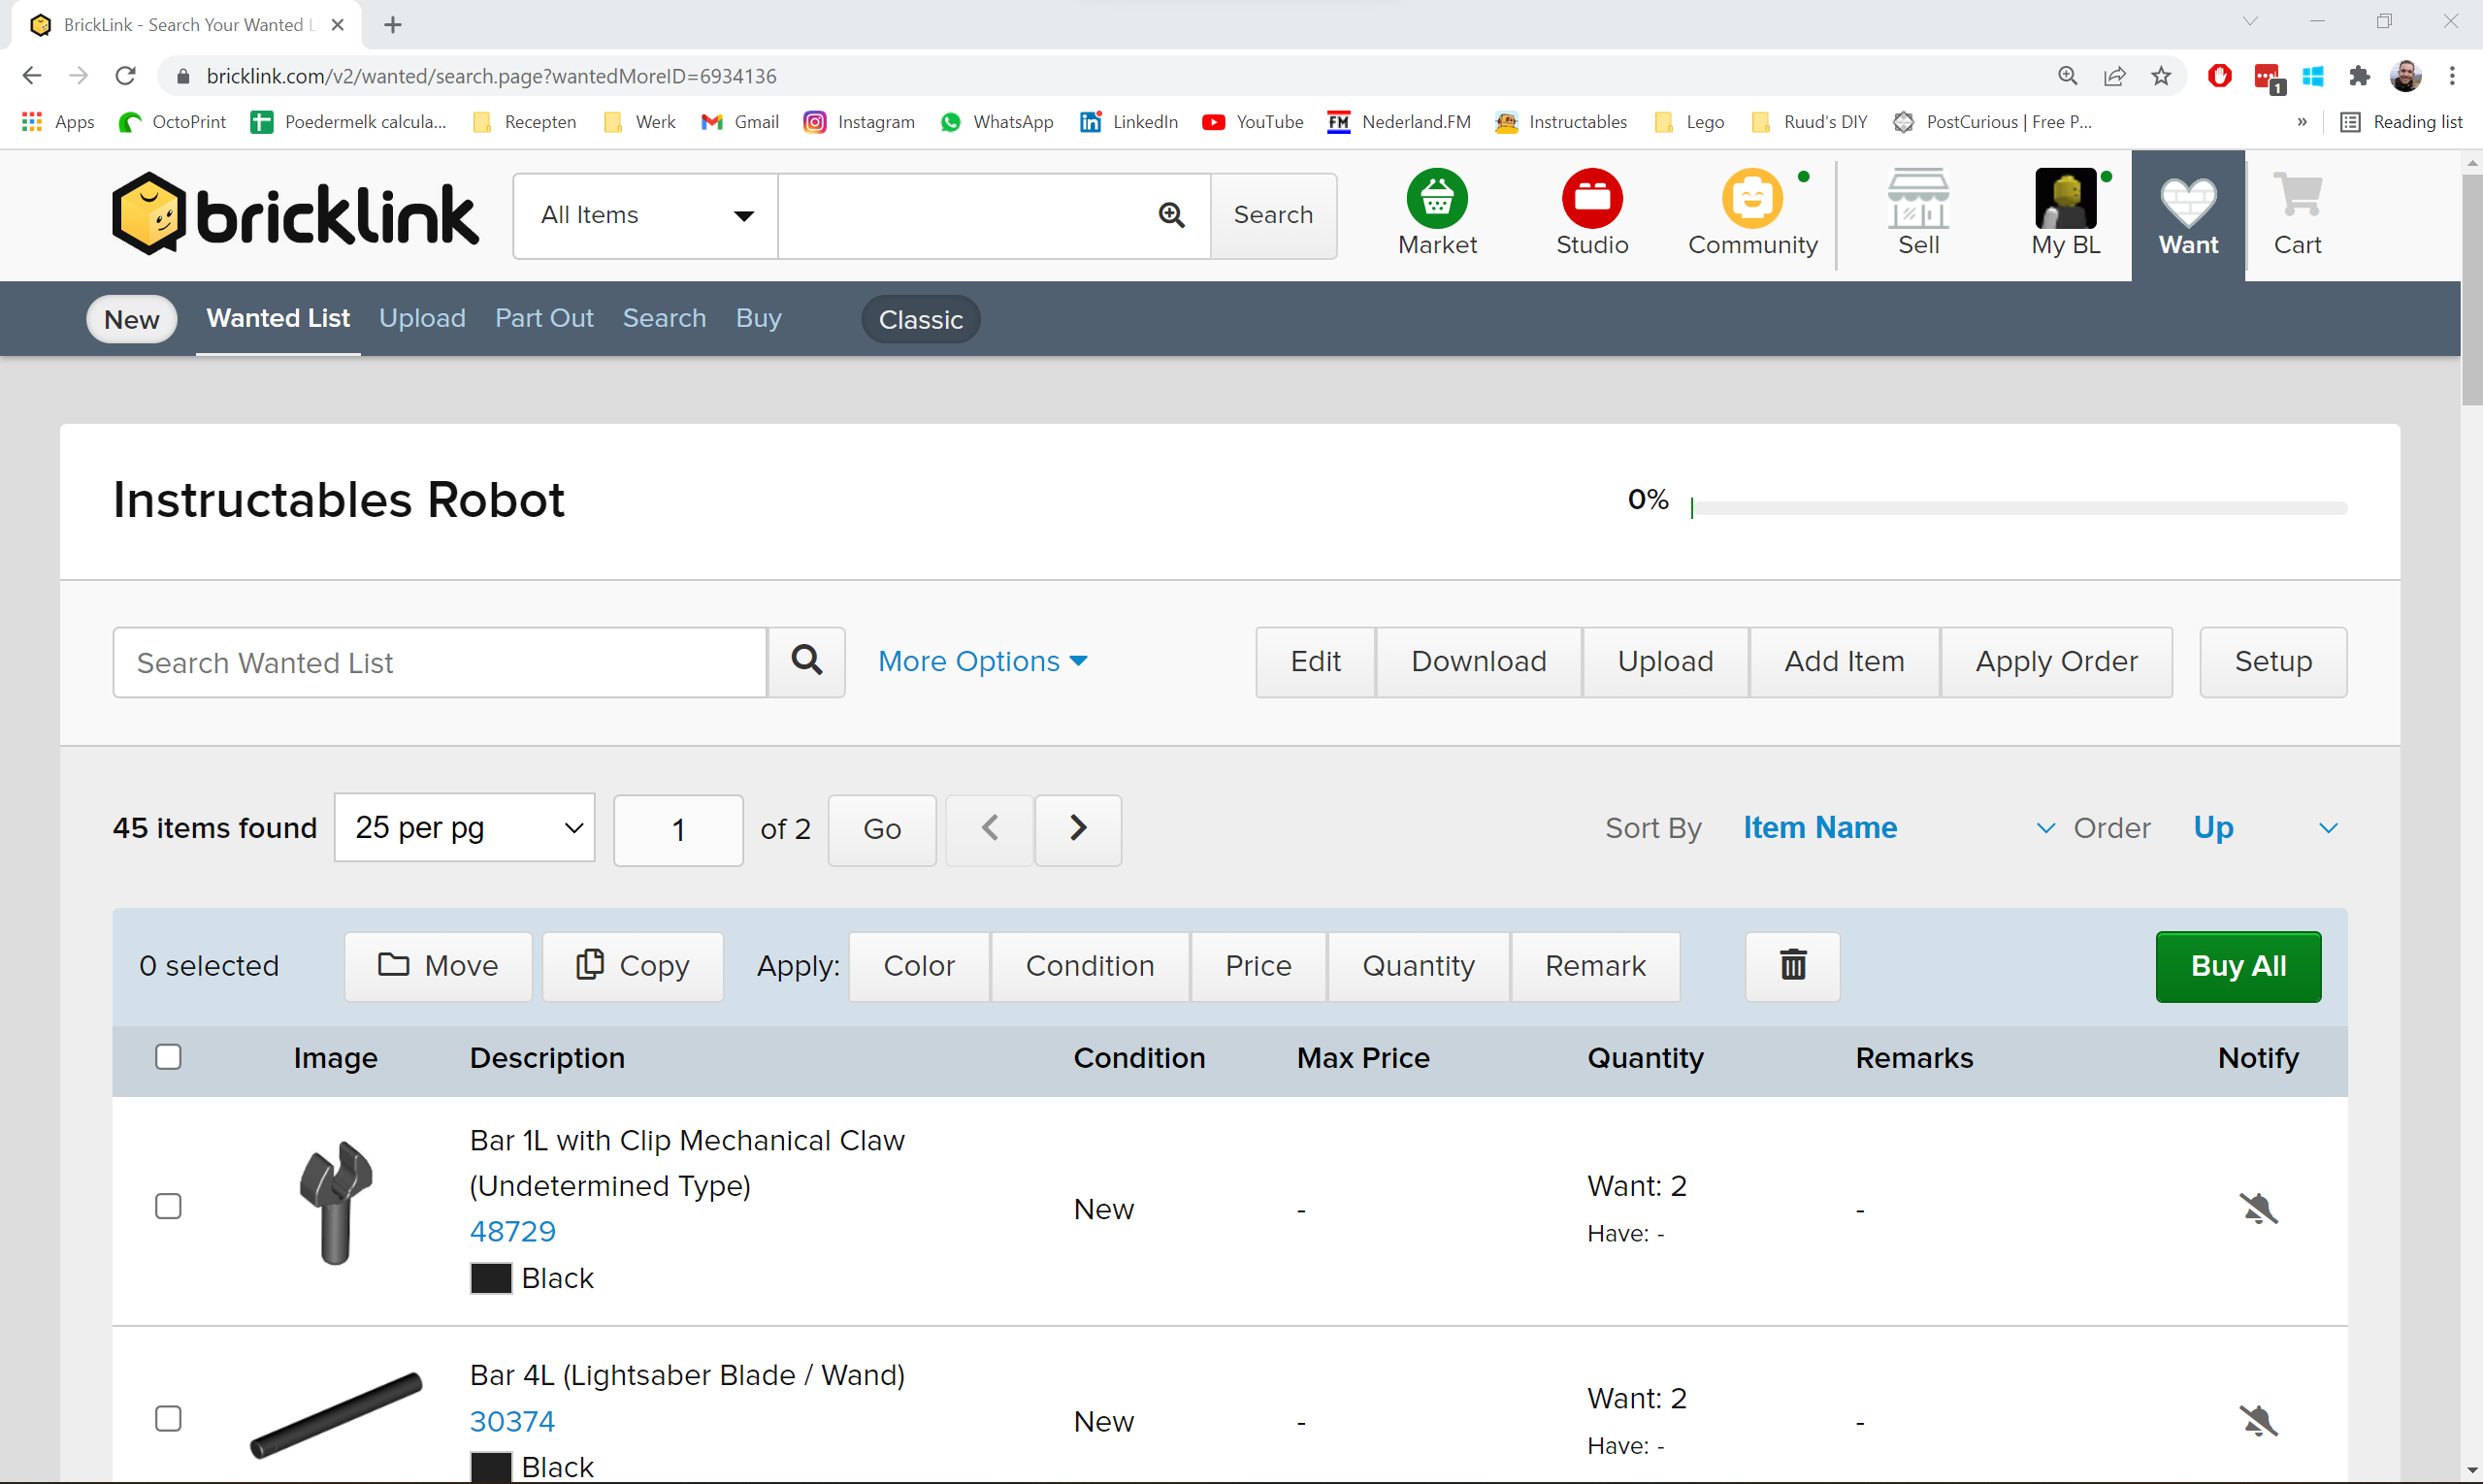
Task: Open the Studio icon
Action: pos(1591,199)
